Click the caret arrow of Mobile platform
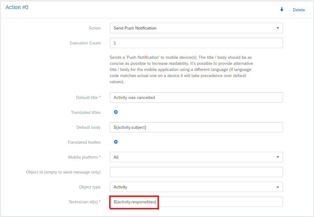 277,157
